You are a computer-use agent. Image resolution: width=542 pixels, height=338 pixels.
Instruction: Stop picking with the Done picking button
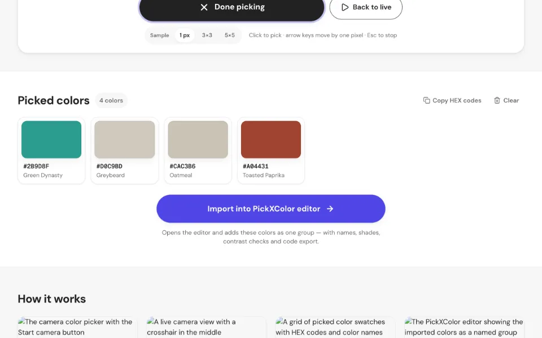pos(231,8)
